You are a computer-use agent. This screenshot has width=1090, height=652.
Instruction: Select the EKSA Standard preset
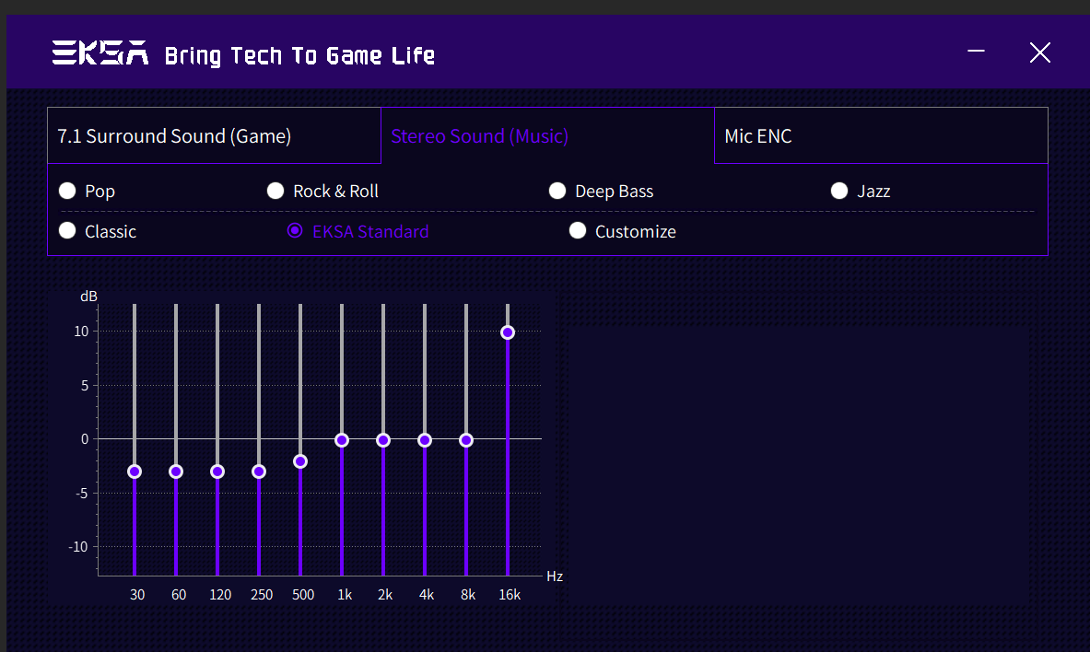point(295,231)
